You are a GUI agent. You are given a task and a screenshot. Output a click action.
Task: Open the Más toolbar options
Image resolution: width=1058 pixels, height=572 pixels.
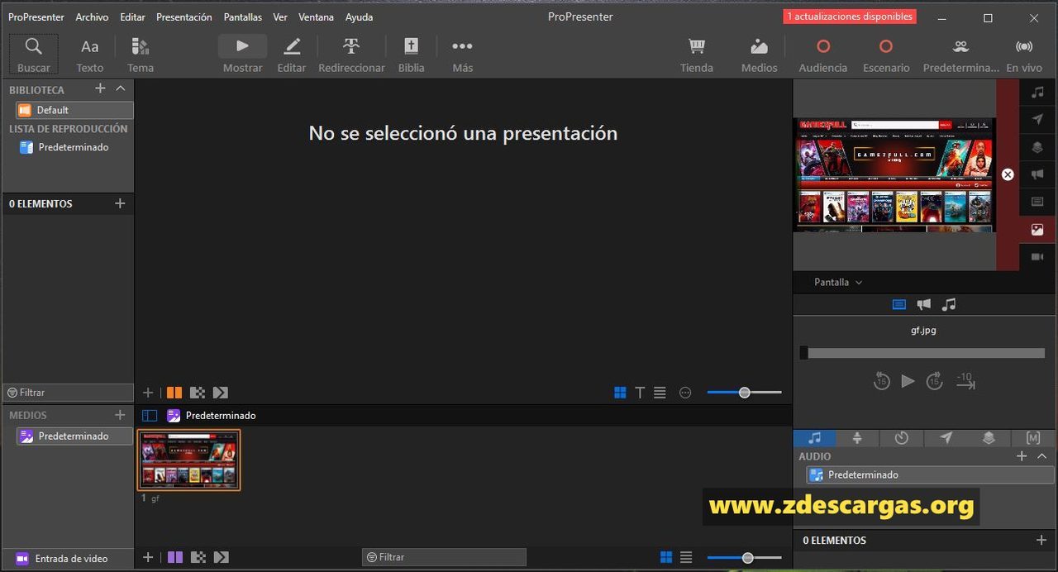(462, 55)
